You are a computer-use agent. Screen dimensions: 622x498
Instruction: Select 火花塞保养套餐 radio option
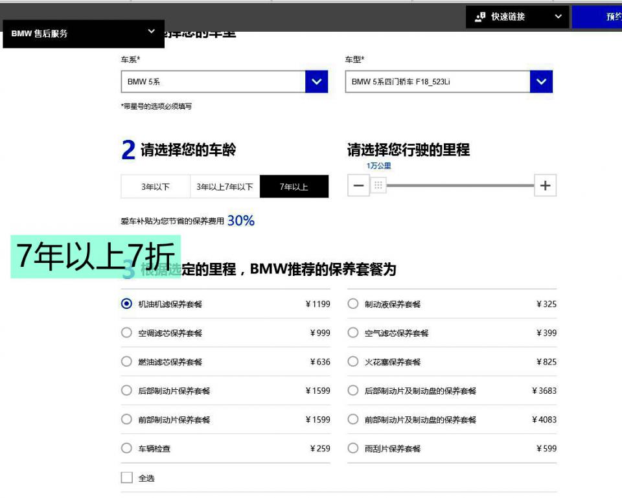pyautogui.click(x=353, y=361)
